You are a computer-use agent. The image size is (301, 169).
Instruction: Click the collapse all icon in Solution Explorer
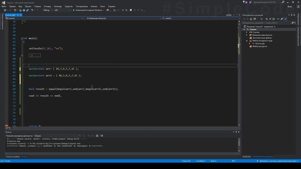pyautogui.click(x=270, y=19)
